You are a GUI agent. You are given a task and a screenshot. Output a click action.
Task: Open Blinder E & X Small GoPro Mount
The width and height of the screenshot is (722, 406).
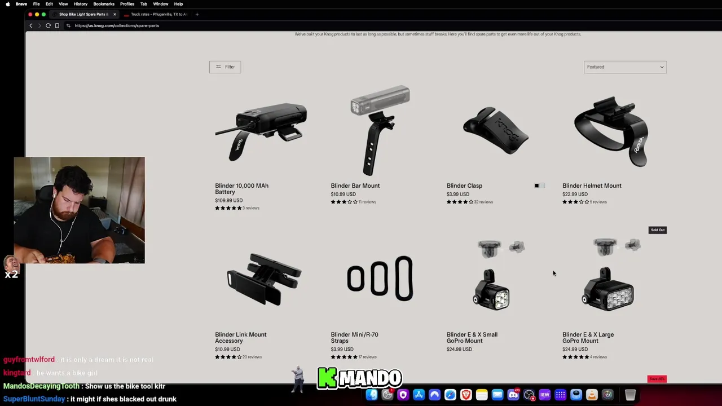click(472, 338)
